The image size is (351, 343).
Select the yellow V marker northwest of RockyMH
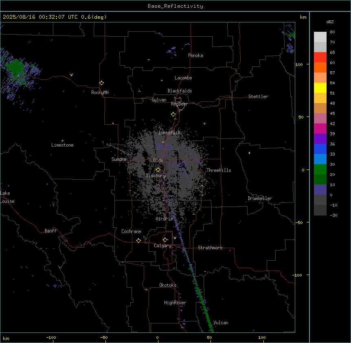(71, 75)
